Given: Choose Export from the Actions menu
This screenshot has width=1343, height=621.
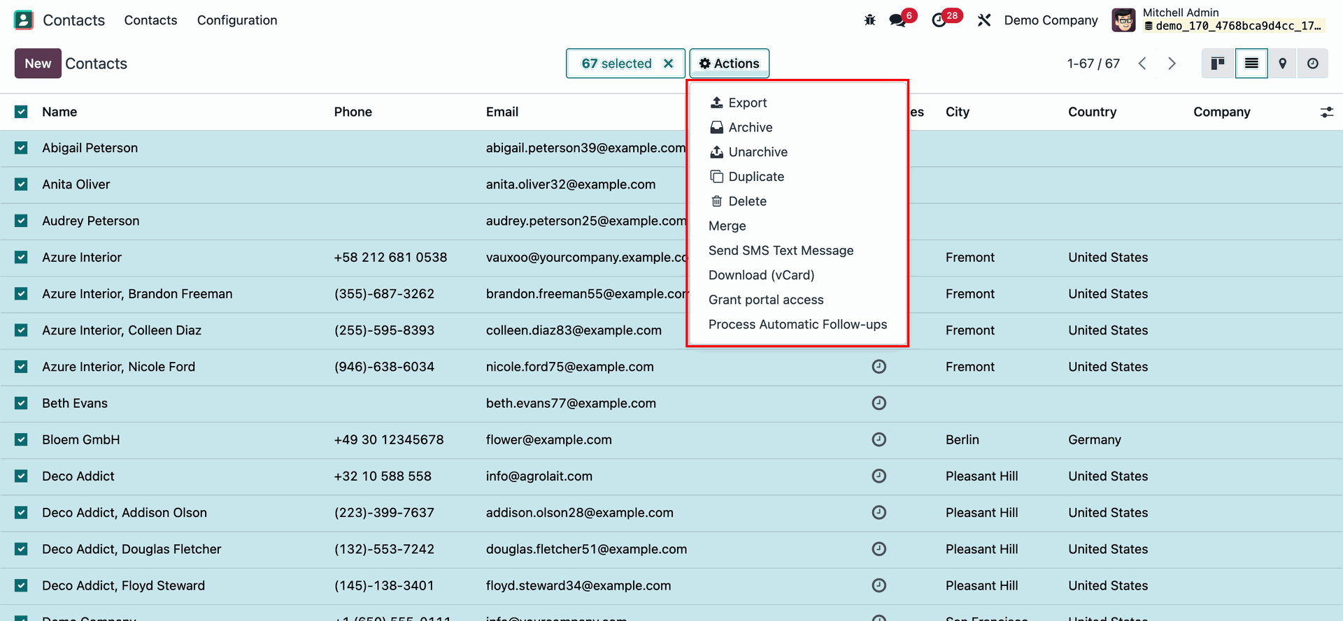Looking at the screenshot, I should [x=747, y=103].
